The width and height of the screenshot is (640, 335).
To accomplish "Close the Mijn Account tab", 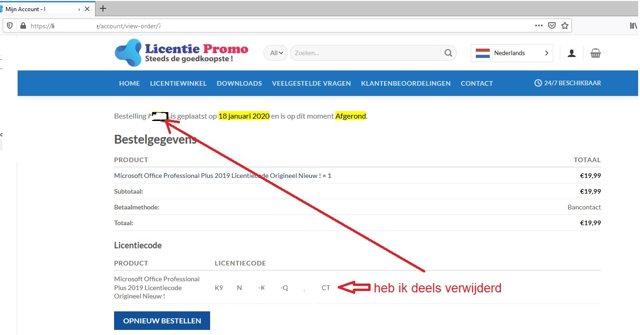I will click(x=87, y=9).
